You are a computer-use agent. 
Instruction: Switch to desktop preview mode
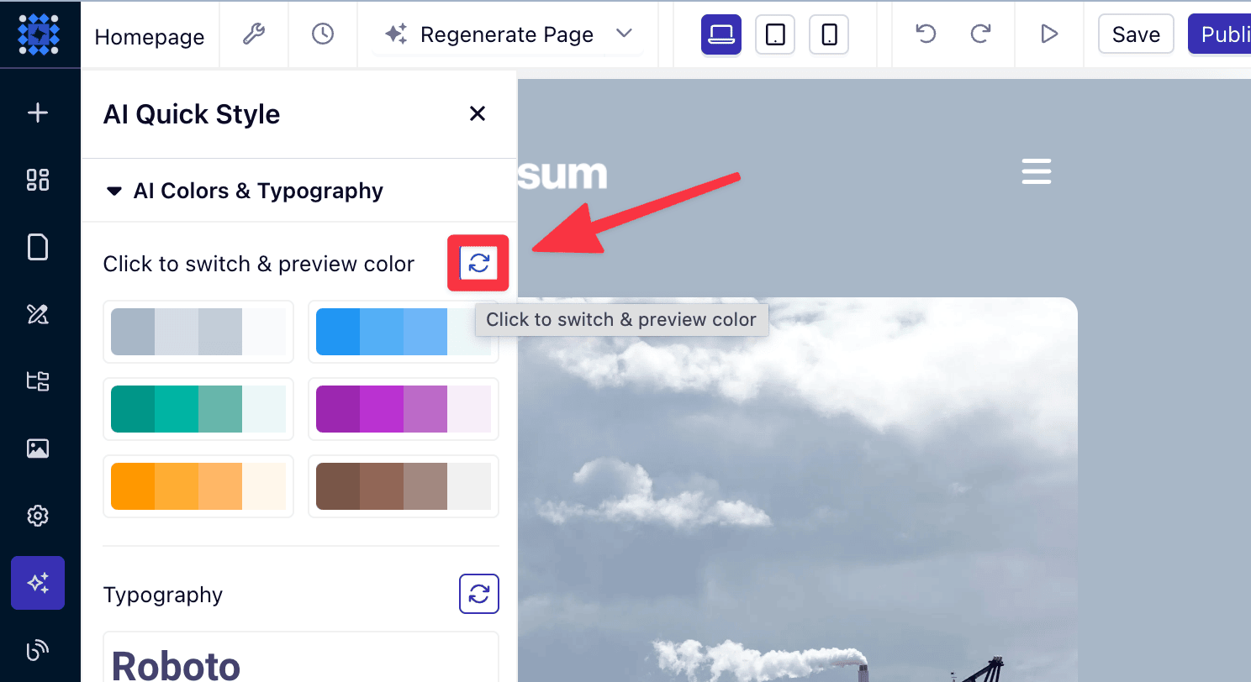[721, 34]
